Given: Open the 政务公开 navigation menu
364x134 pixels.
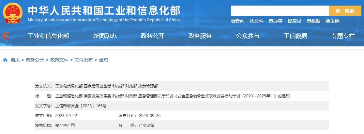Looking at the screenshot, I should click(153, 36).
